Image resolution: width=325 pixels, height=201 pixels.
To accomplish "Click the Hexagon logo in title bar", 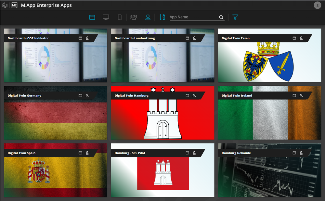I will (5, 5).
